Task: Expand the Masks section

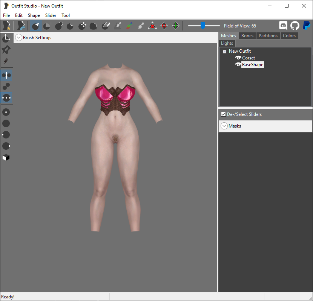Action: 224,126
